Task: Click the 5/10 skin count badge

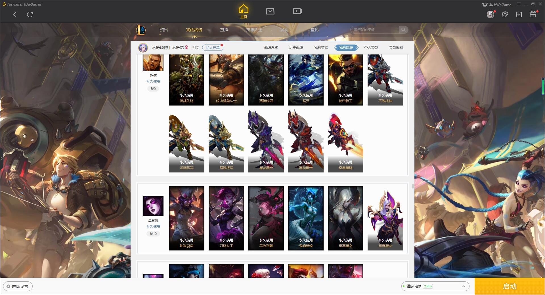Action: point(153,234)
